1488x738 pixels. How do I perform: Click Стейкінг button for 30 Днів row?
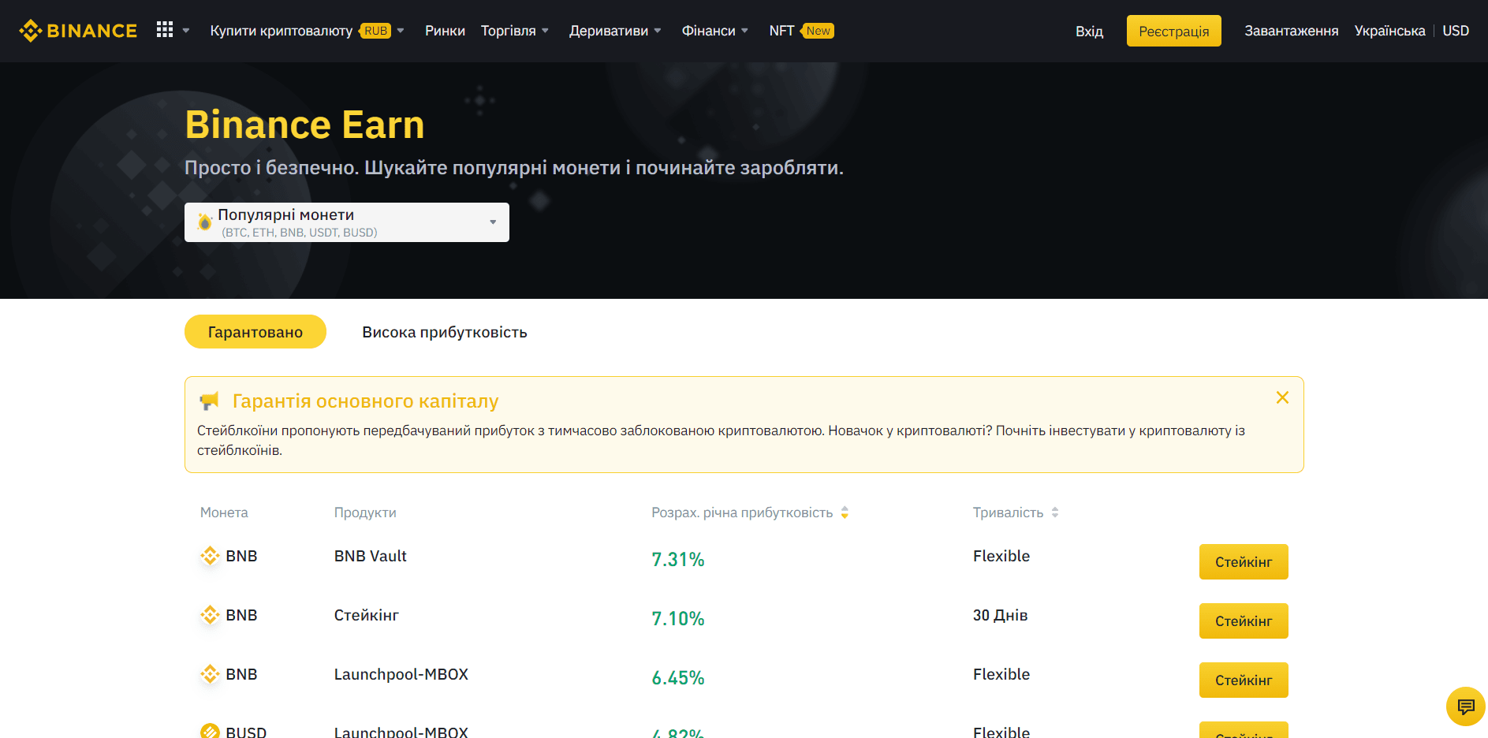(1244, 621)
